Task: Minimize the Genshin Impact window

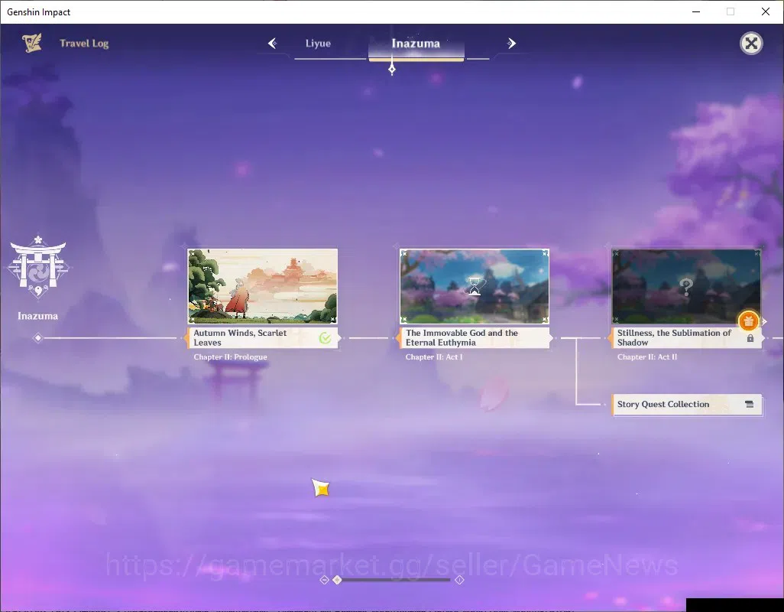Action: coord(695,11)
